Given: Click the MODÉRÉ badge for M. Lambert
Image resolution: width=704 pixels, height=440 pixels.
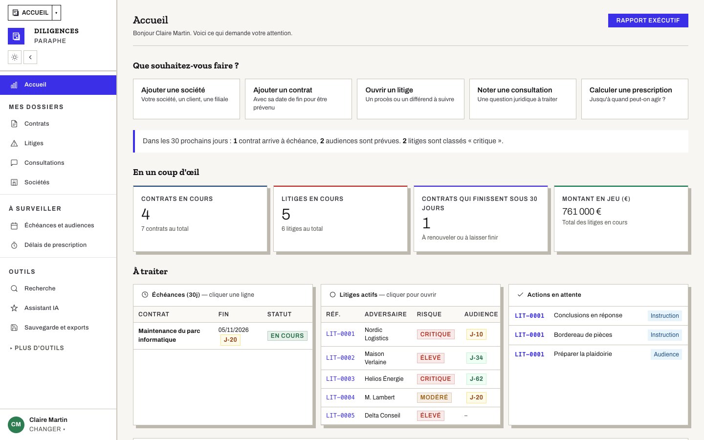Looking at the screenshot, I should point(434,397).
